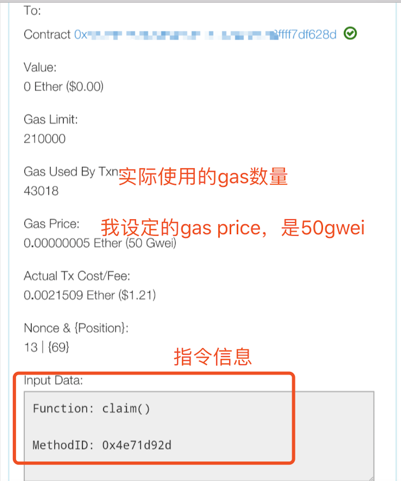Viewport: 401px width, 481px height.
Task: Click the 'Nonce & {Position}:' label
Action: point(76,328)
